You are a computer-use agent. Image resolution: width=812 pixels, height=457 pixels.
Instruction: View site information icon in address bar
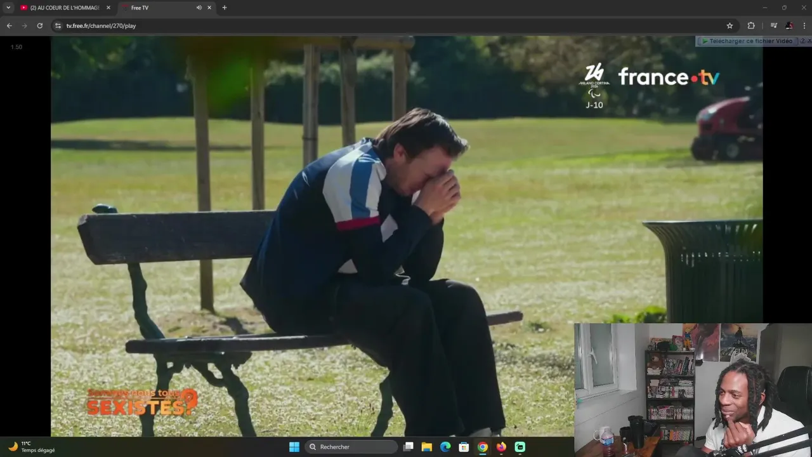(58, 25)
